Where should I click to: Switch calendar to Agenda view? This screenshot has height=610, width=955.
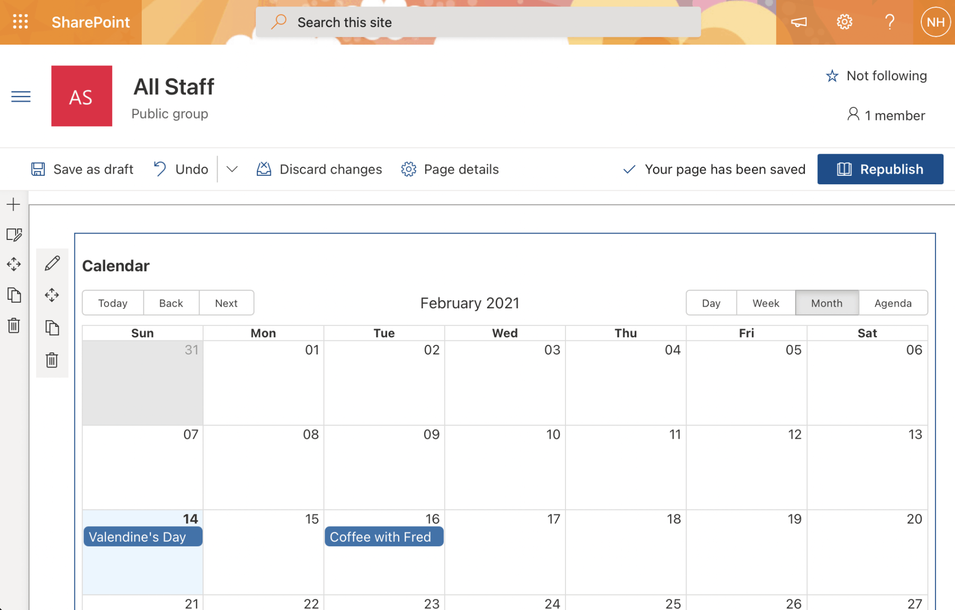click(x=893, y=303)
